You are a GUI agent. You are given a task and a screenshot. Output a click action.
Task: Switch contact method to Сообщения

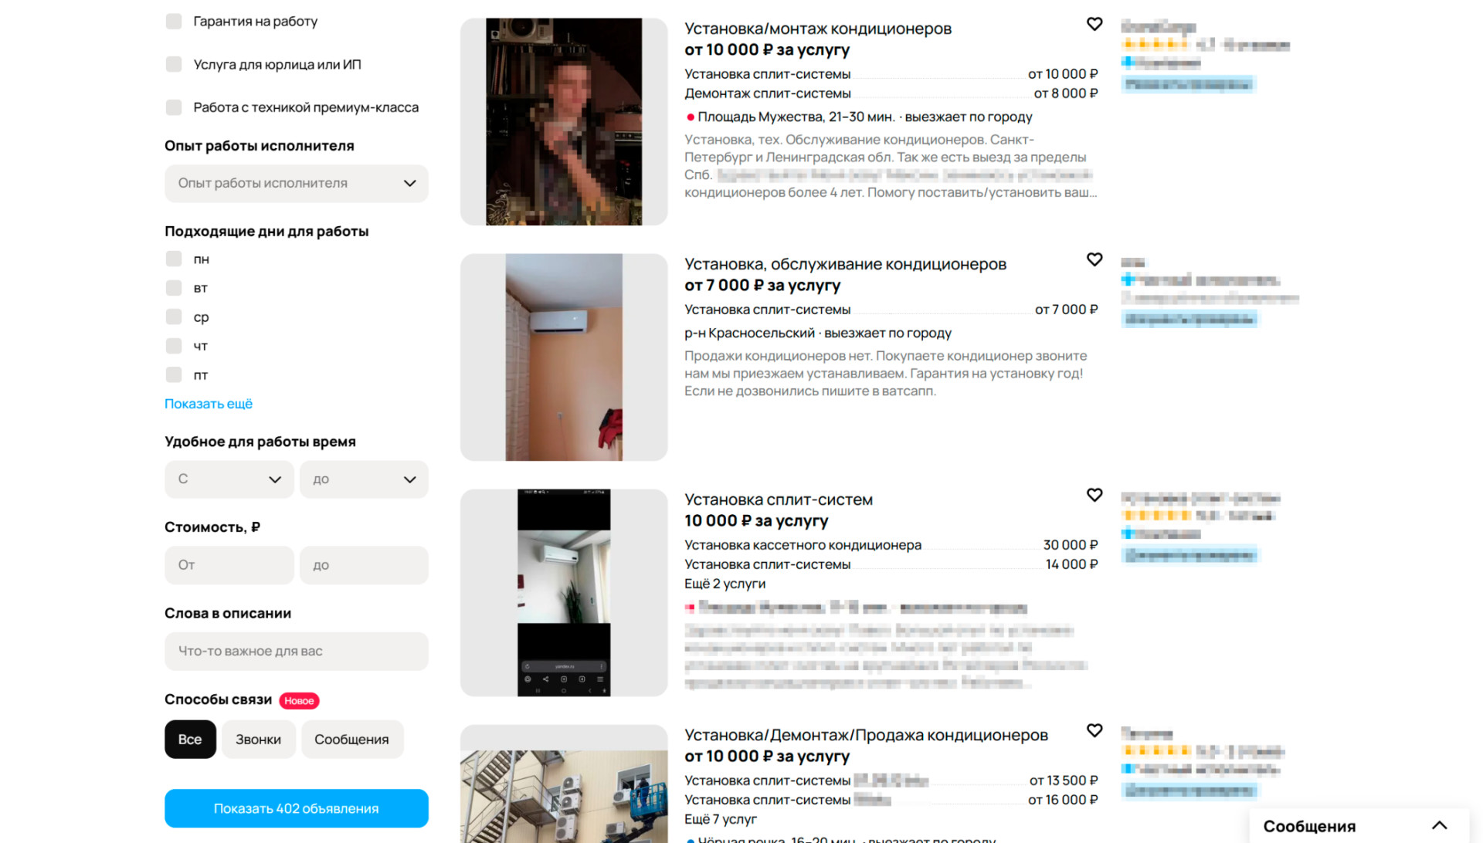point(351,740)
